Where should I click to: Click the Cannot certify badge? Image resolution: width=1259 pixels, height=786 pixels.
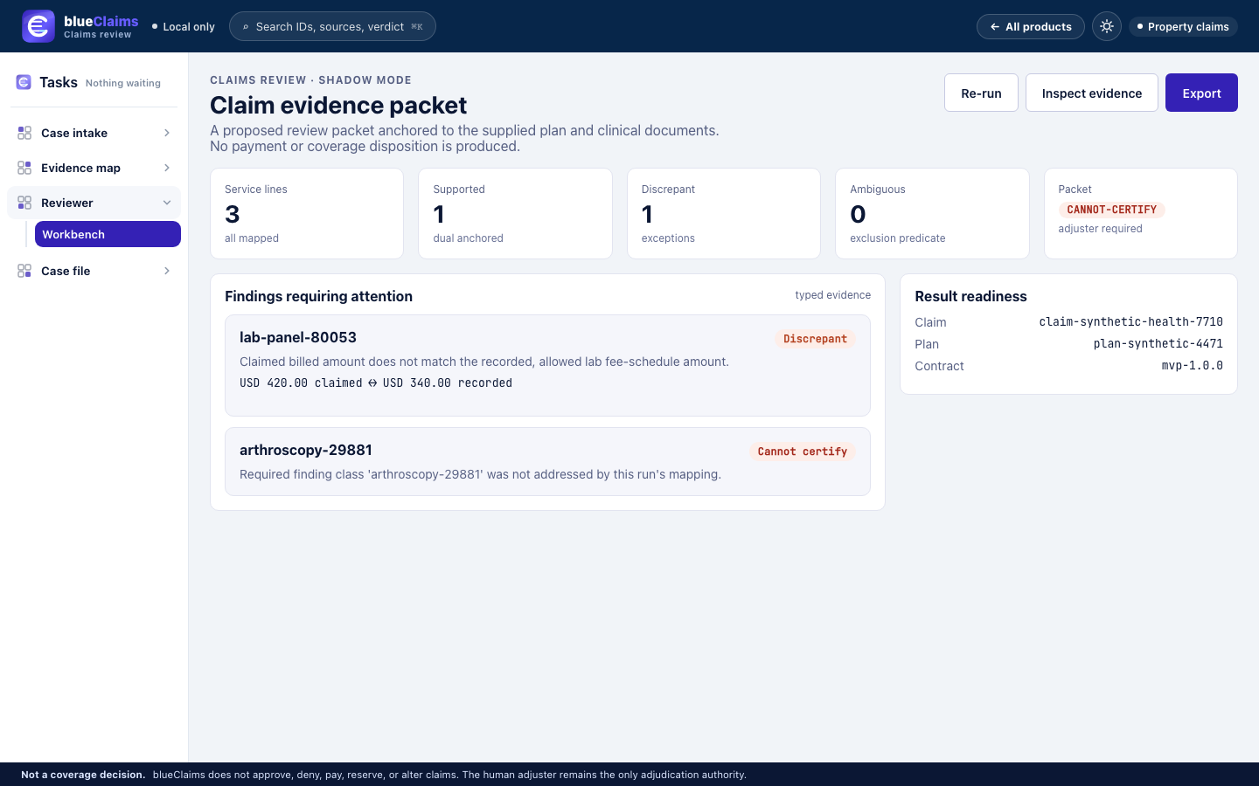click(803, 452)
